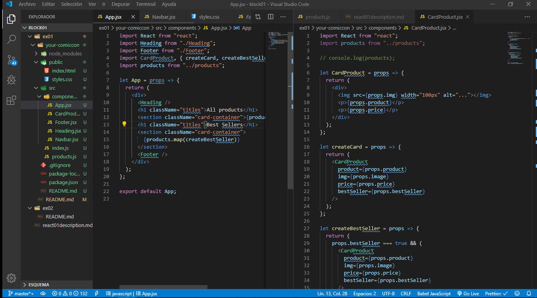537x298 pixels.
Task: Click the feedback smiley in status bar
Action: [x=517, y=294]
